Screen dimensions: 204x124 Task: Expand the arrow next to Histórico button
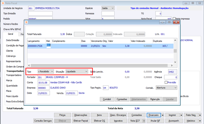pos(200,121)
